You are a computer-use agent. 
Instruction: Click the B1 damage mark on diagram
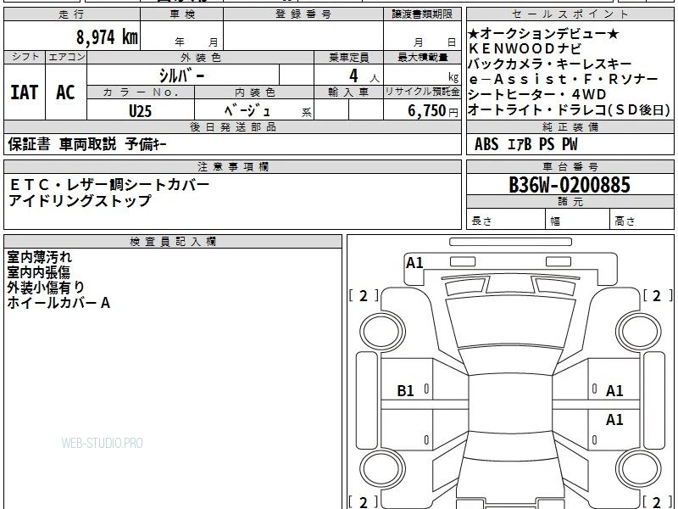[x=406, y=391]
